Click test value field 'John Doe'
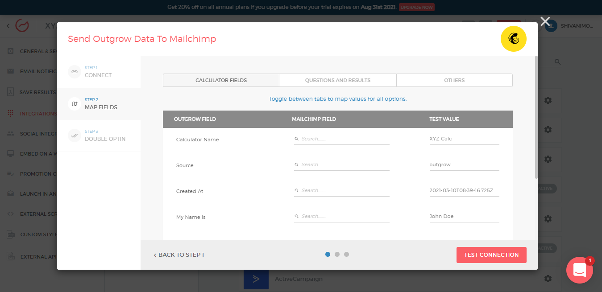 [464, 217]
